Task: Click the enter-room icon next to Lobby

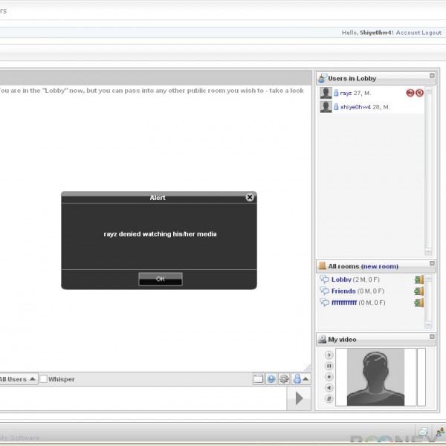Action: (419, 279)
